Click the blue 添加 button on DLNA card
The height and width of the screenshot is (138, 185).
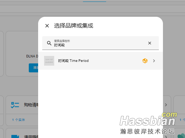(34, 68)
